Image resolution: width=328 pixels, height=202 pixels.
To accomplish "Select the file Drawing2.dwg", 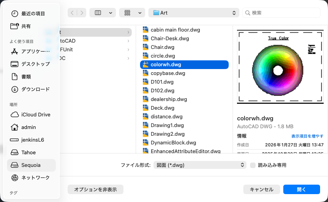I will click(x=184, y=134).
